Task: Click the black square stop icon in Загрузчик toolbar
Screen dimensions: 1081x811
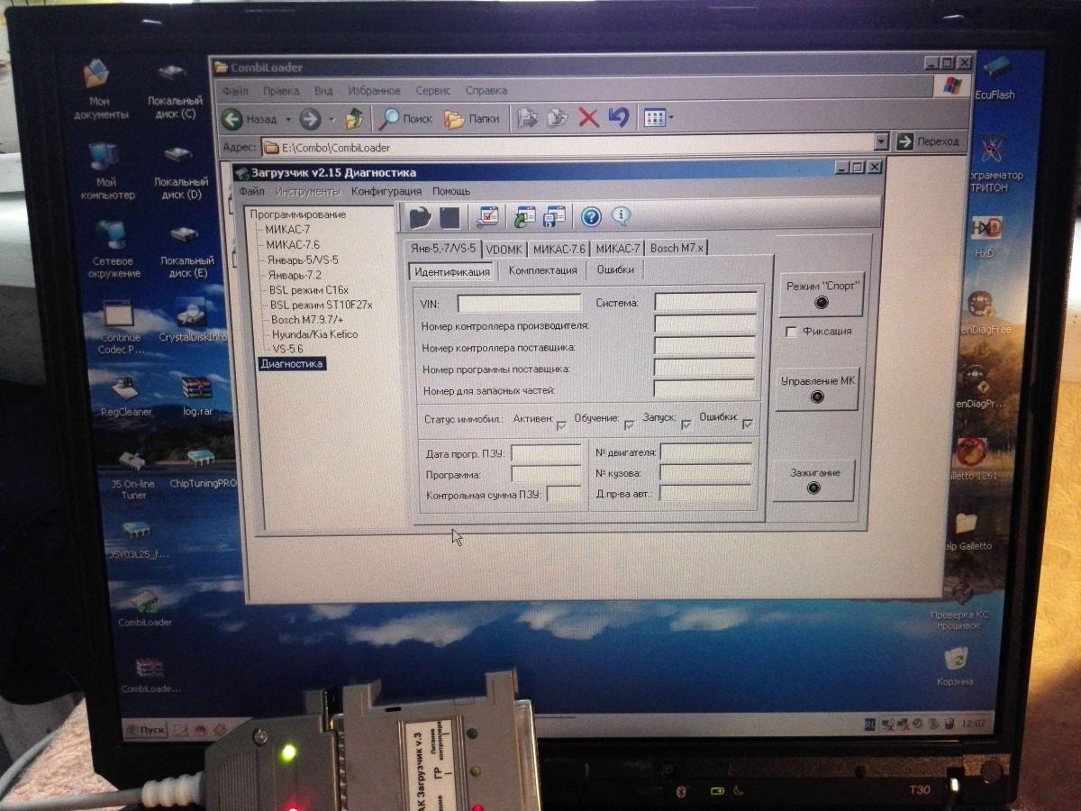Action: tap(450, 217)
